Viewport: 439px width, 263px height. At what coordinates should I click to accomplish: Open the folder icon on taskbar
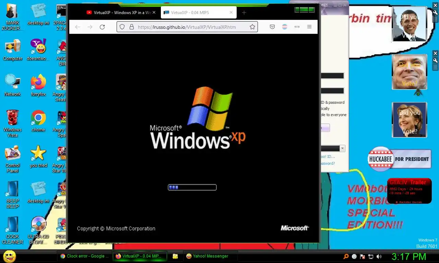pyautogui.click(x=175, y=256)
